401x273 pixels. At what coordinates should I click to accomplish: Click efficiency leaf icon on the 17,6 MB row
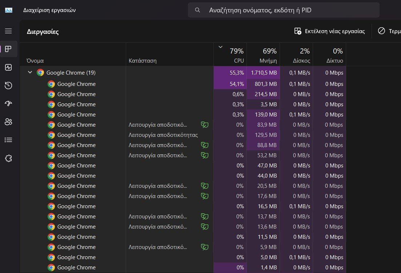click(x=205, y=196)
